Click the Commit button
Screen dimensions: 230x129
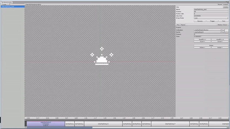pyautogui.click(x=226, y=5)
